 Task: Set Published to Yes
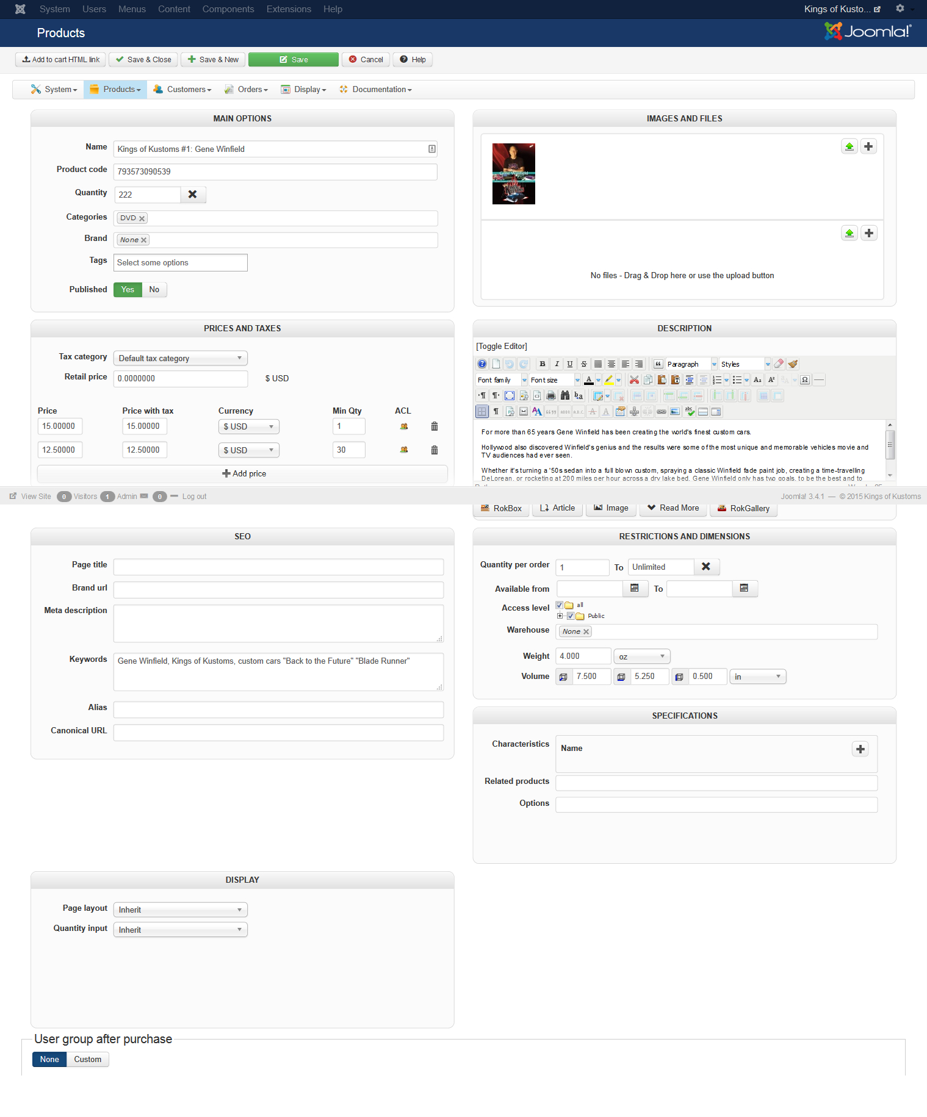[128, 290]
